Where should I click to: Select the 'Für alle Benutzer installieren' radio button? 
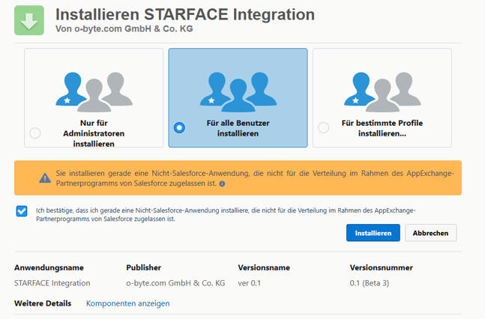179,128
